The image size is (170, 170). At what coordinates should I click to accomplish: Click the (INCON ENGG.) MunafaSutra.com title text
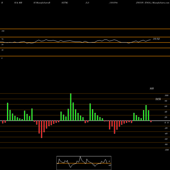(153, 3)
